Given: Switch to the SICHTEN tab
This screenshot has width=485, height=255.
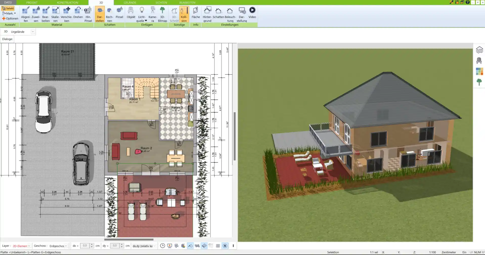Looking at the screenshot, I should click(x=161, y=2).
